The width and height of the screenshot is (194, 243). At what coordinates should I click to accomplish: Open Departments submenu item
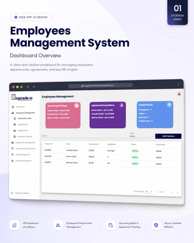pyautogui.click(x=23, y=124)
